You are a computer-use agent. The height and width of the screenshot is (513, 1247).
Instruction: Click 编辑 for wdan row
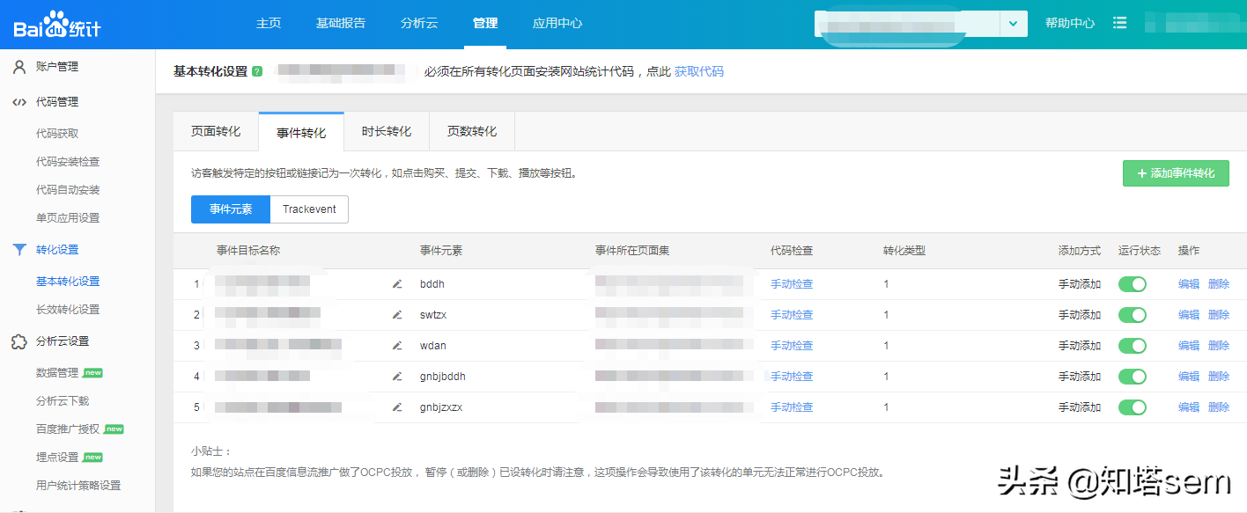click(x=1189, y=346)
